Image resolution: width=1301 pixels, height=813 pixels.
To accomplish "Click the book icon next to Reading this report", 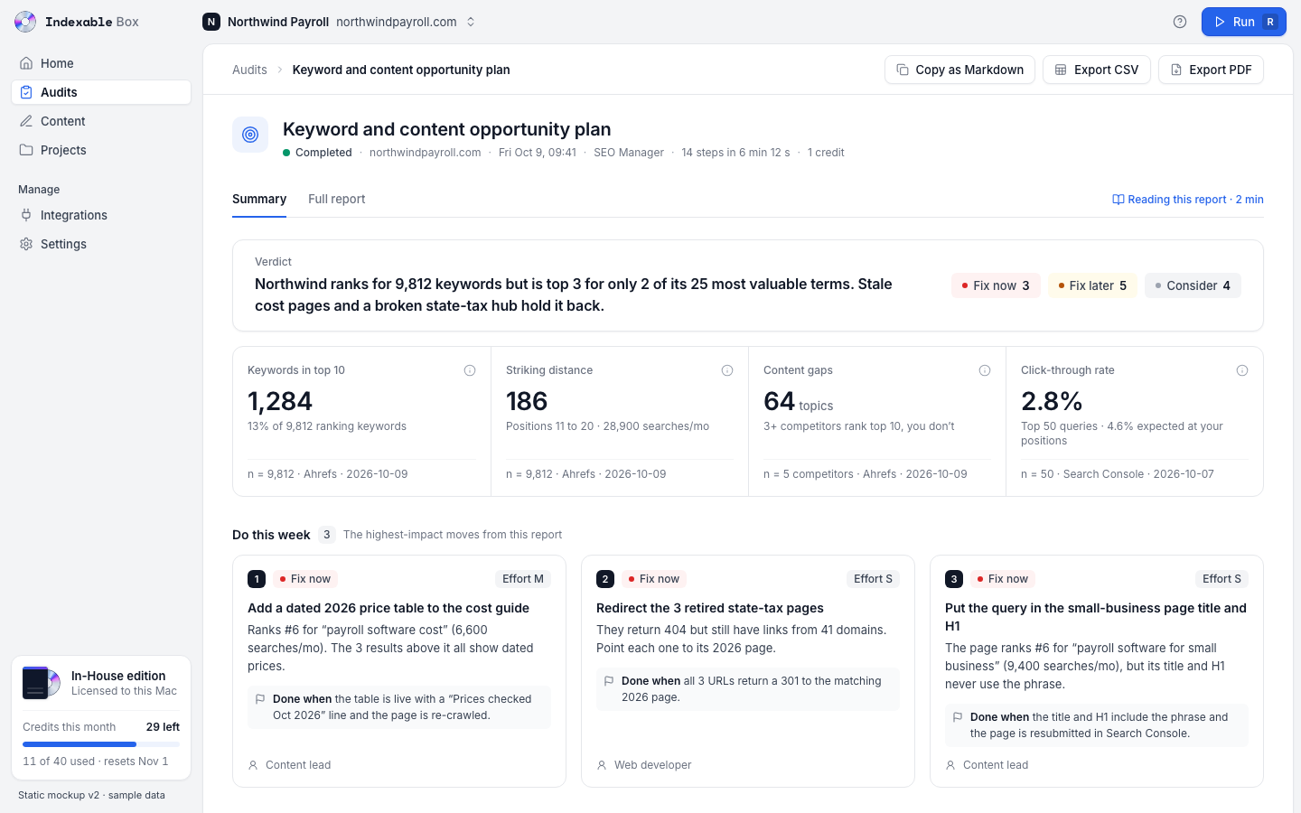I will tap(1118, 200).
